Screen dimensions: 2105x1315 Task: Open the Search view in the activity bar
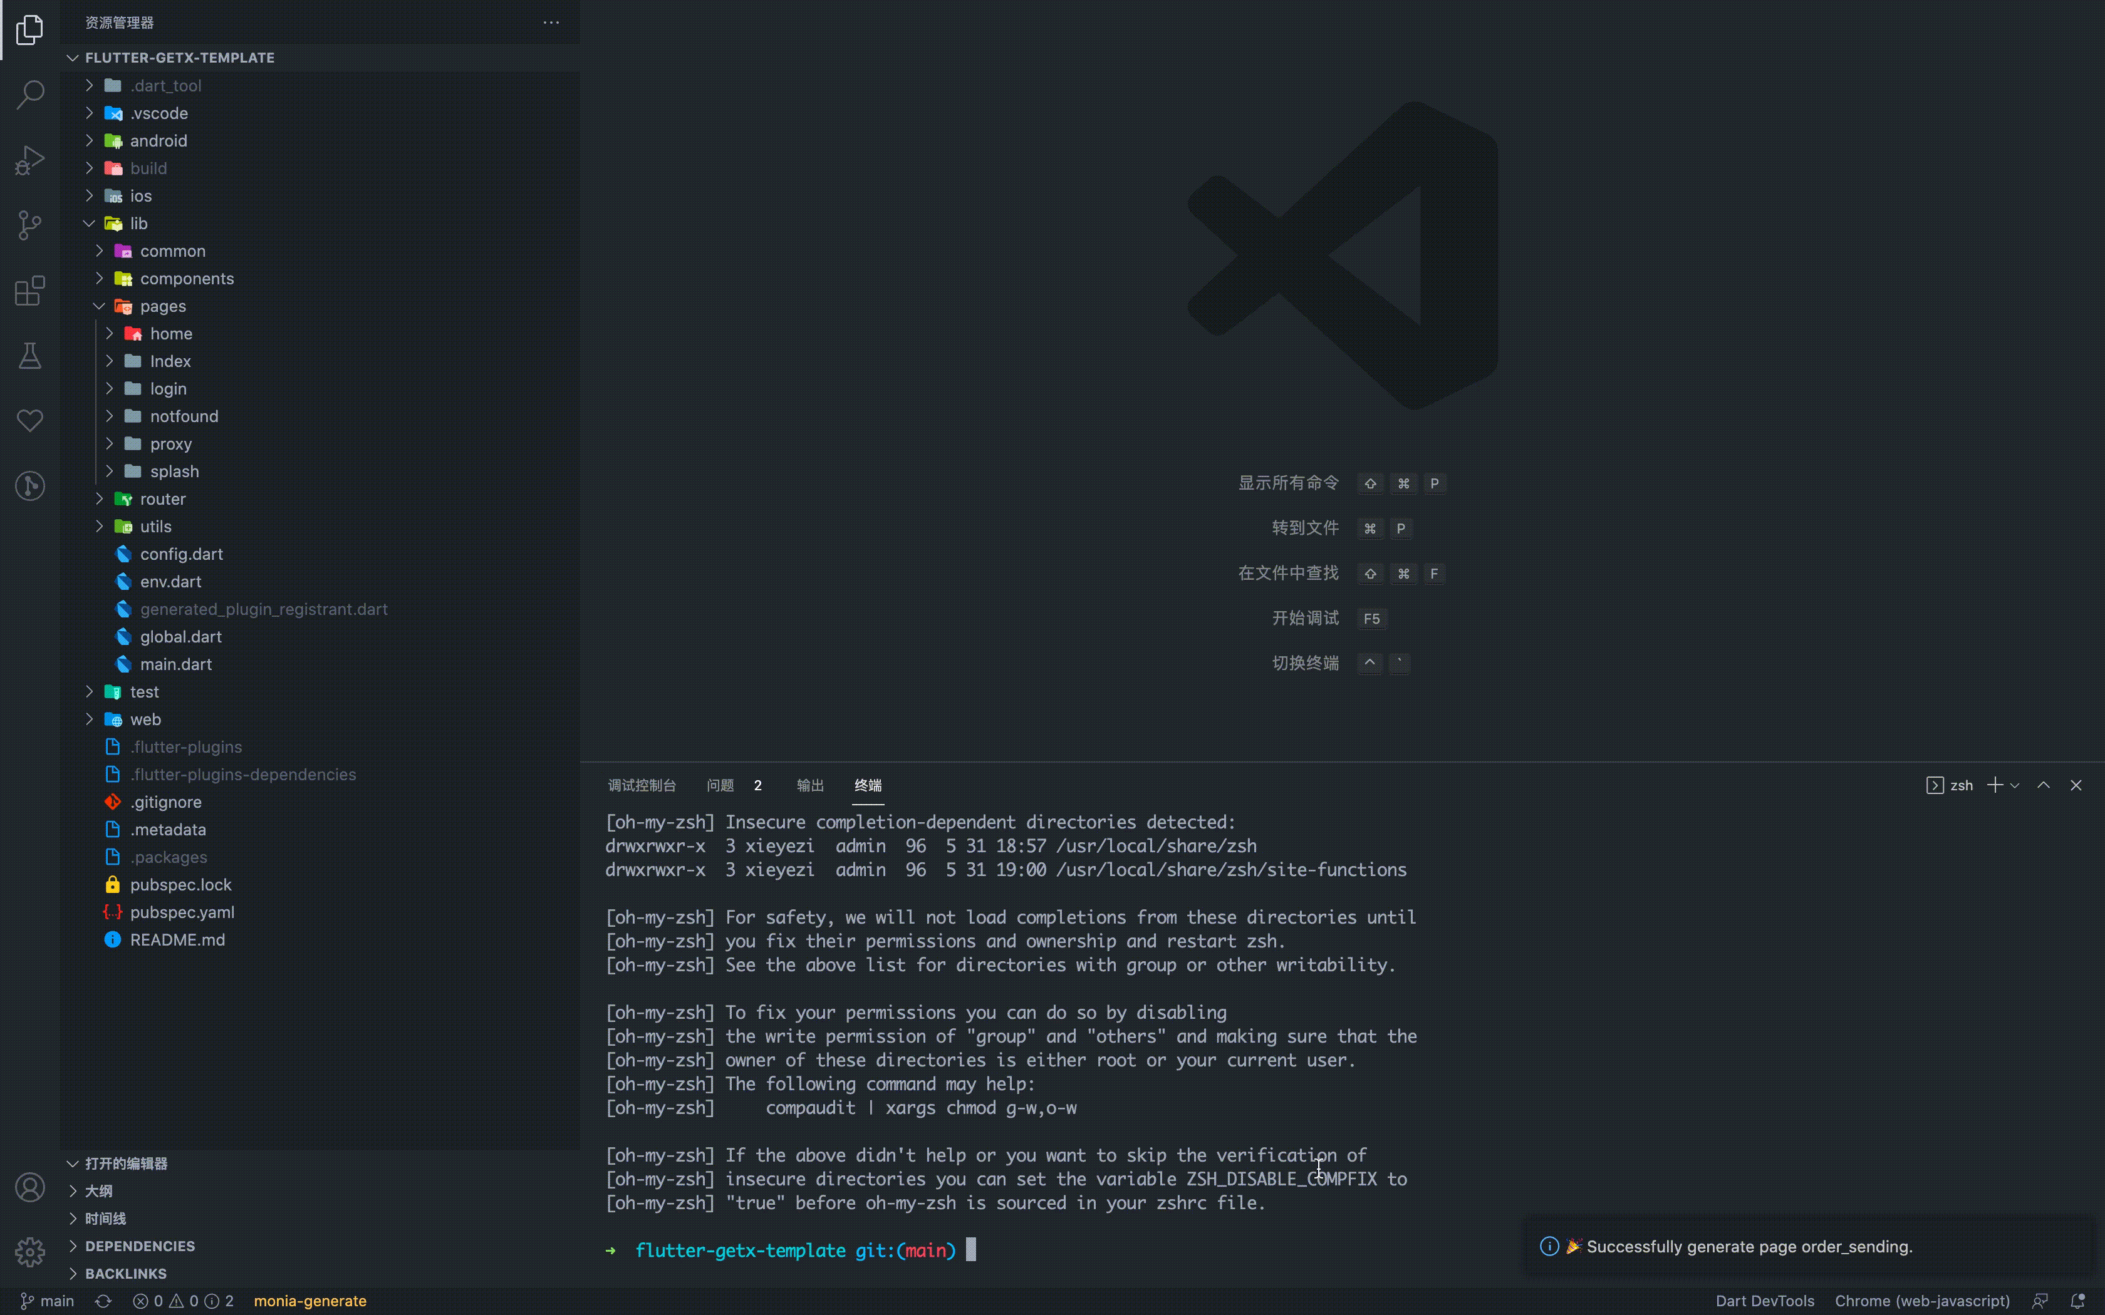[x=29, y=95]
